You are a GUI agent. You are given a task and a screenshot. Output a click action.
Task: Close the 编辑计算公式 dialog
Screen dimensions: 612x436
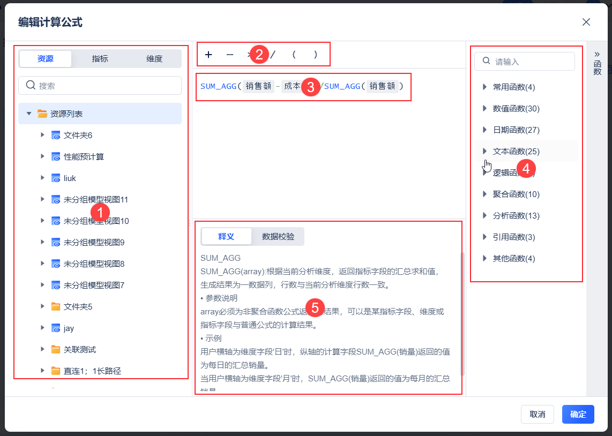586,22
